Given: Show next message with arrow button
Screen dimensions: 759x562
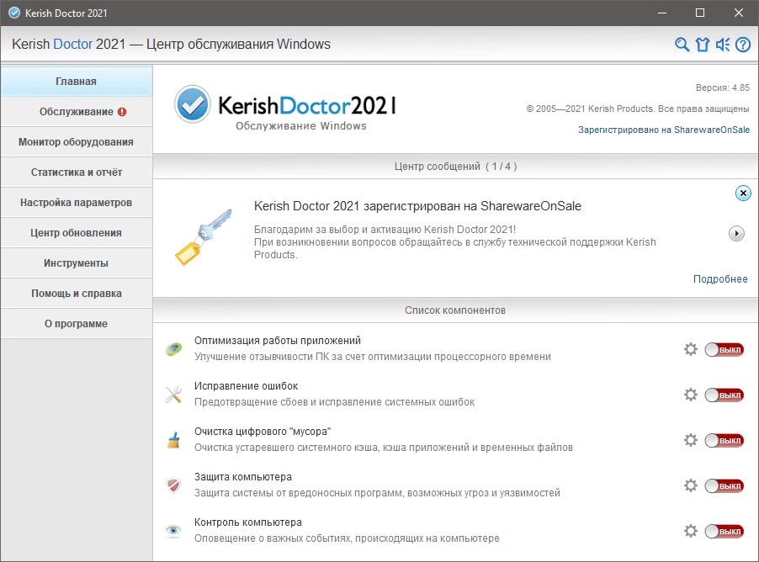Looking at the screenshot, I should pos(736,234).
